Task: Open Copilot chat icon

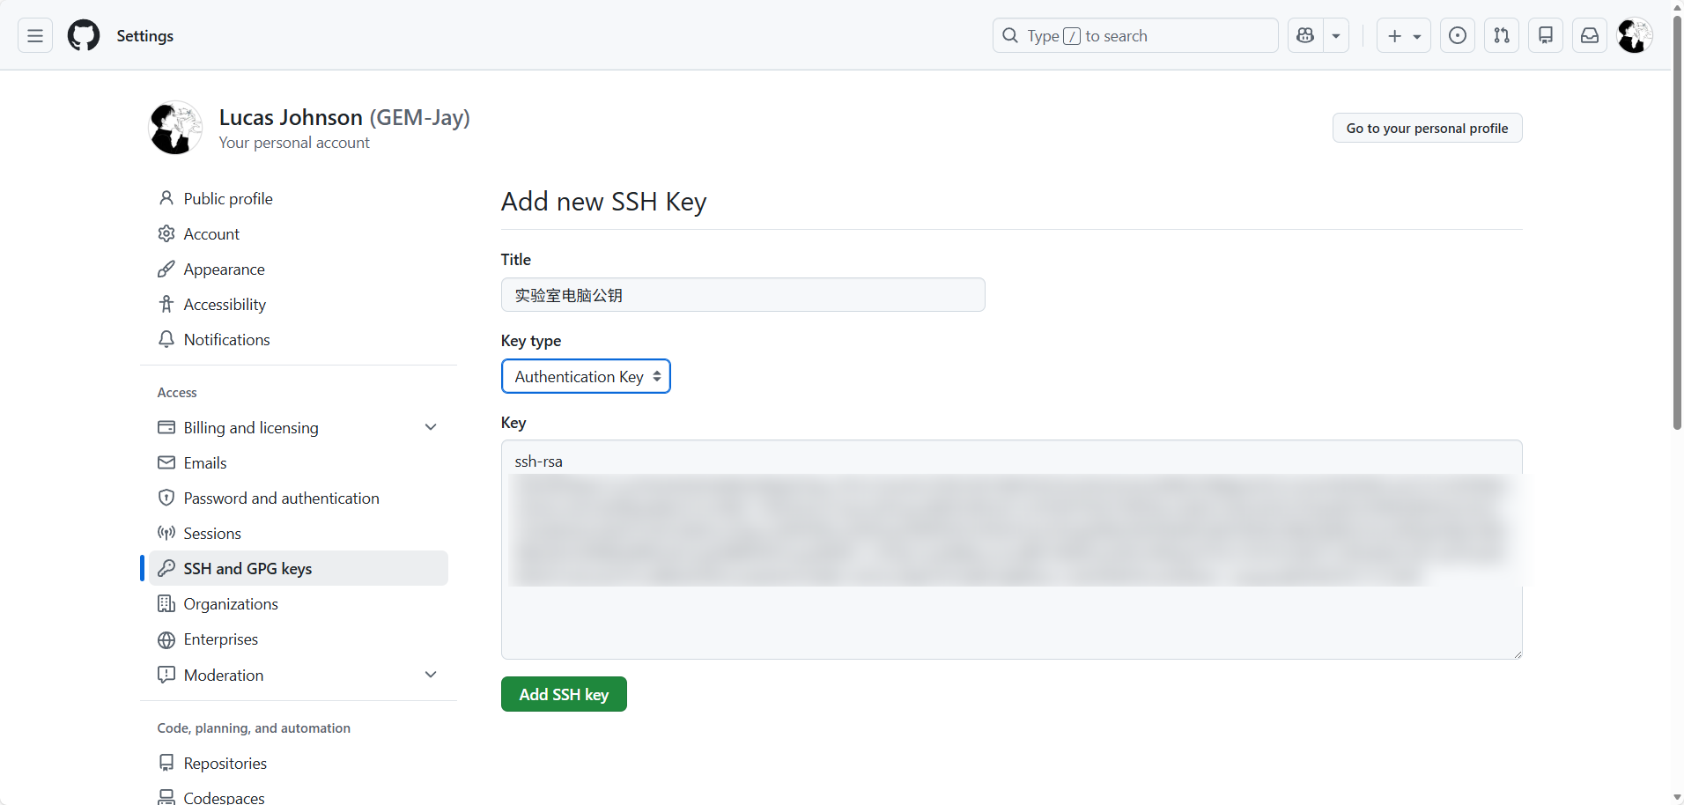Action: click(1305, 35)
